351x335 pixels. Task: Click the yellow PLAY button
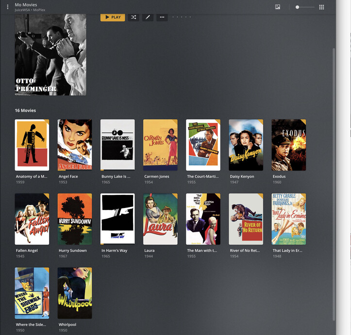pyautogui.click(x=113, y=17)
